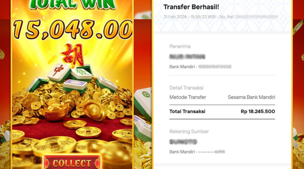This screenshot has width=304, height=169.
Task: Click the recipient Bank Mandiri account line
Action: click(x=201, y=67)
